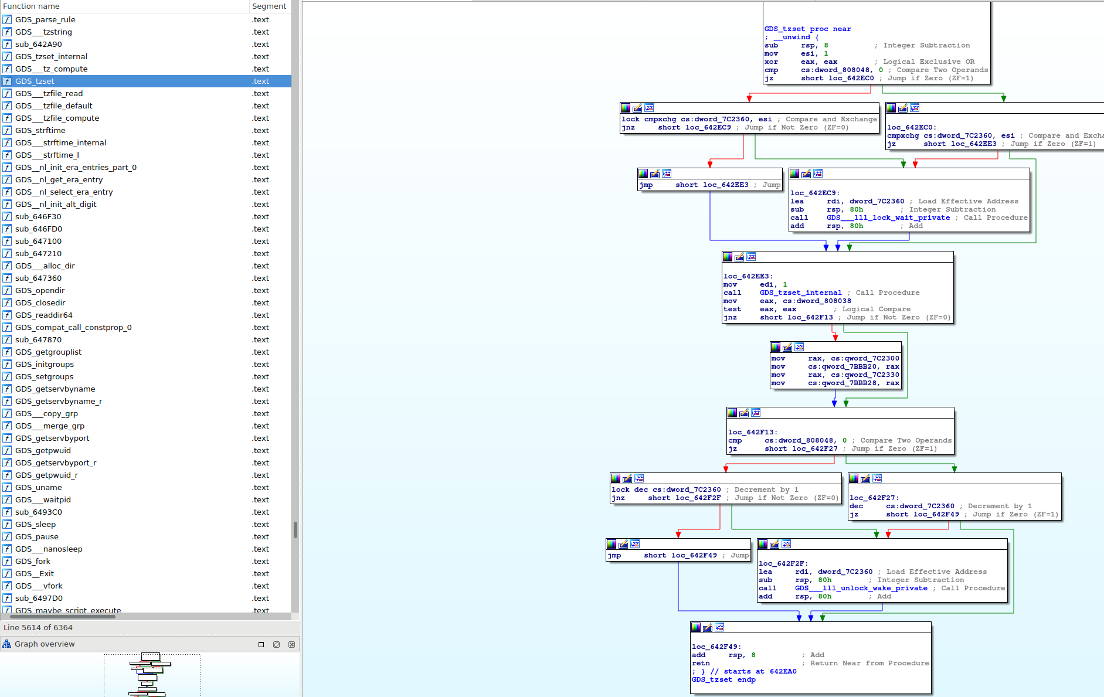
Task: Click function list vertical scrollbar thumb
Action: point(295,530)
